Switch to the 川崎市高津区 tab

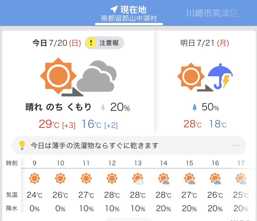(212, 13)
